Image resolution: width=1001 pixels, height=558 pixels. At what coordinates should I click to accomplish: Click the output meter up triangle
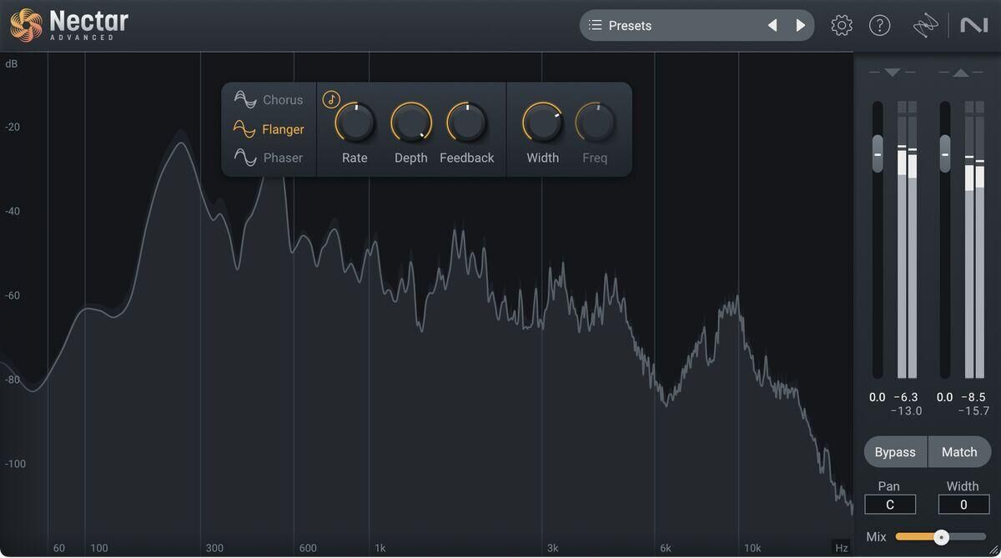click(961, 73)
